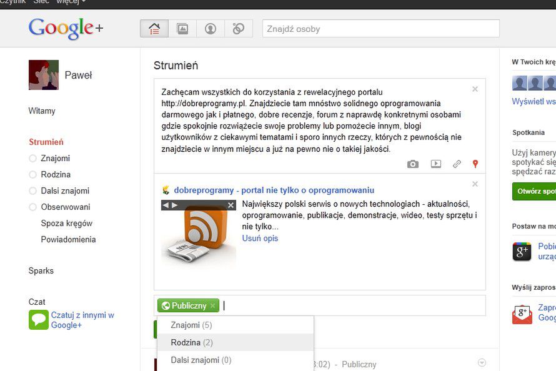Remove the dobreprogramy link attachment
The height and width of the screenshot is (371, 556).
[x=475, y=184]
